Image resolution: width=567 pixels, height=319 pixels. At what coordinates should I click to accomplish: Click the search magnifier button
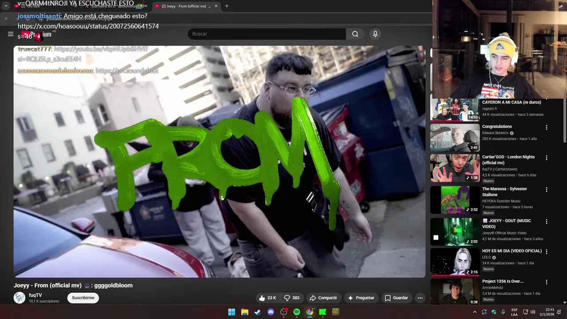pos(355,34)
